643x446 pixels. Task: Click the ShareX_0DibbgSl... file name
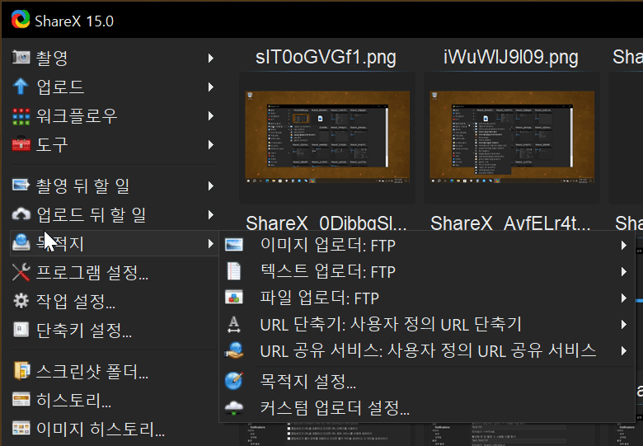pyautogui.click(x=326, y=223)
